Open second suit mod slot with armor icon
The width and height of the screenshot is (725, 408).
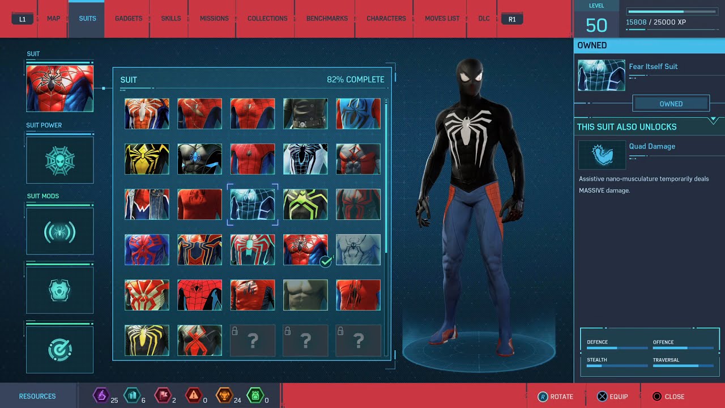click(59, 290)
